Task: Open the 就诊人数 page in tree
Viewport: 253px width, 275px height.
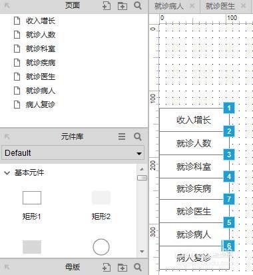Action: coord(41,35)
